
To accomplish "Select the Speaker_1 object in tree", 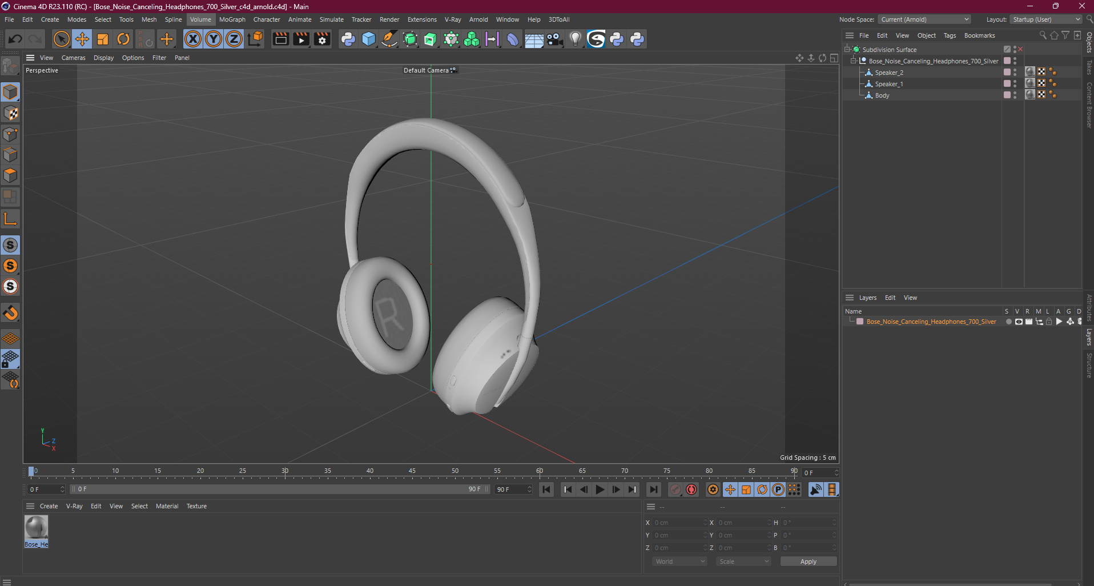I will click(889, 84).
